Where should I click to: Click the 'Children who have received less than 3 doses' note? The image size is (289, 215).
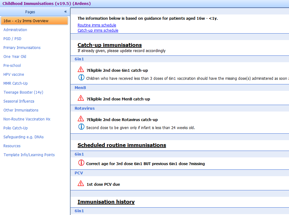point(188,79)
